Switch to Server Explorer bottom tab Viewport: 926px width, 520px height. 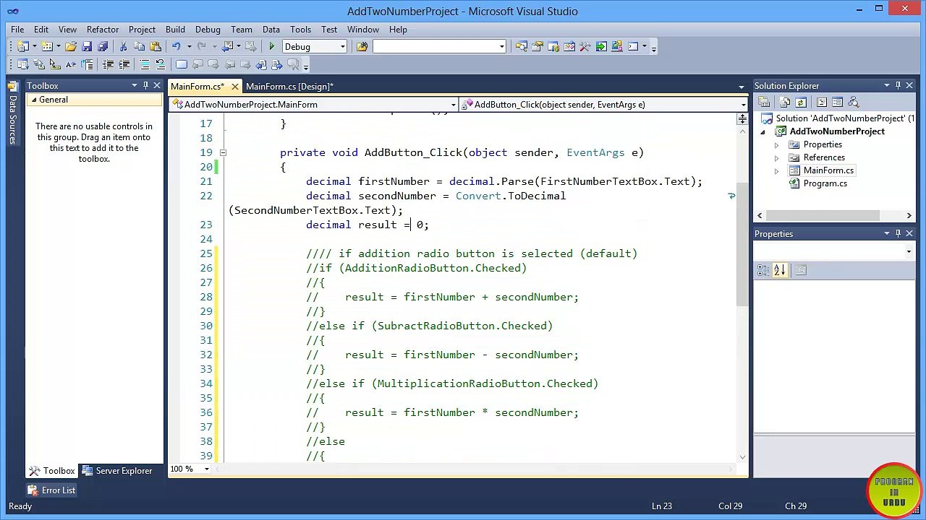coord(116,471)
